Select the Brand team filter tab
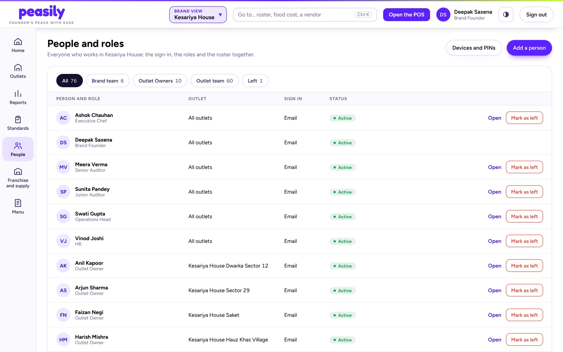 click(x=108, y=81)
